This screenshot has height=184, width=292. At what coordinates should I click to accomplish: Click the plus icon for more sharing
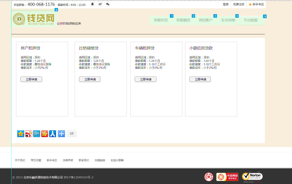tap(61, 134)
